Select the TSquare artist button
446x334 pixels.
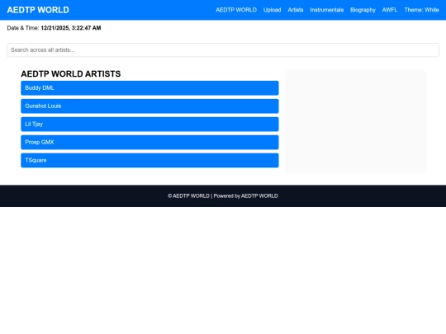149,161
